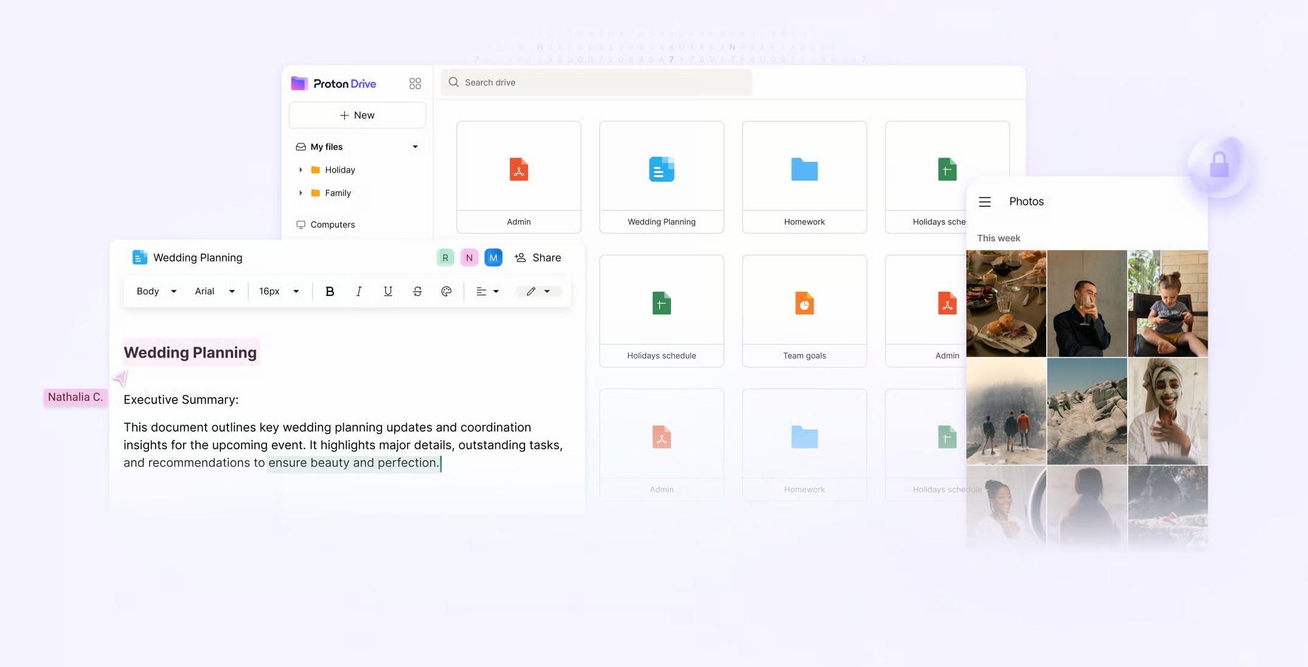Click the N collaborator avatar
1308x667 pixels.
(x=469, y=258)
